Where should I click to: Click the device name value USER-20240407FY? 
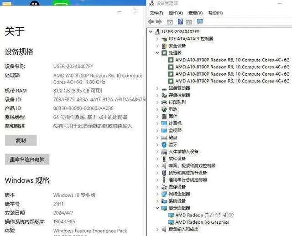click(x=73, y=67)
